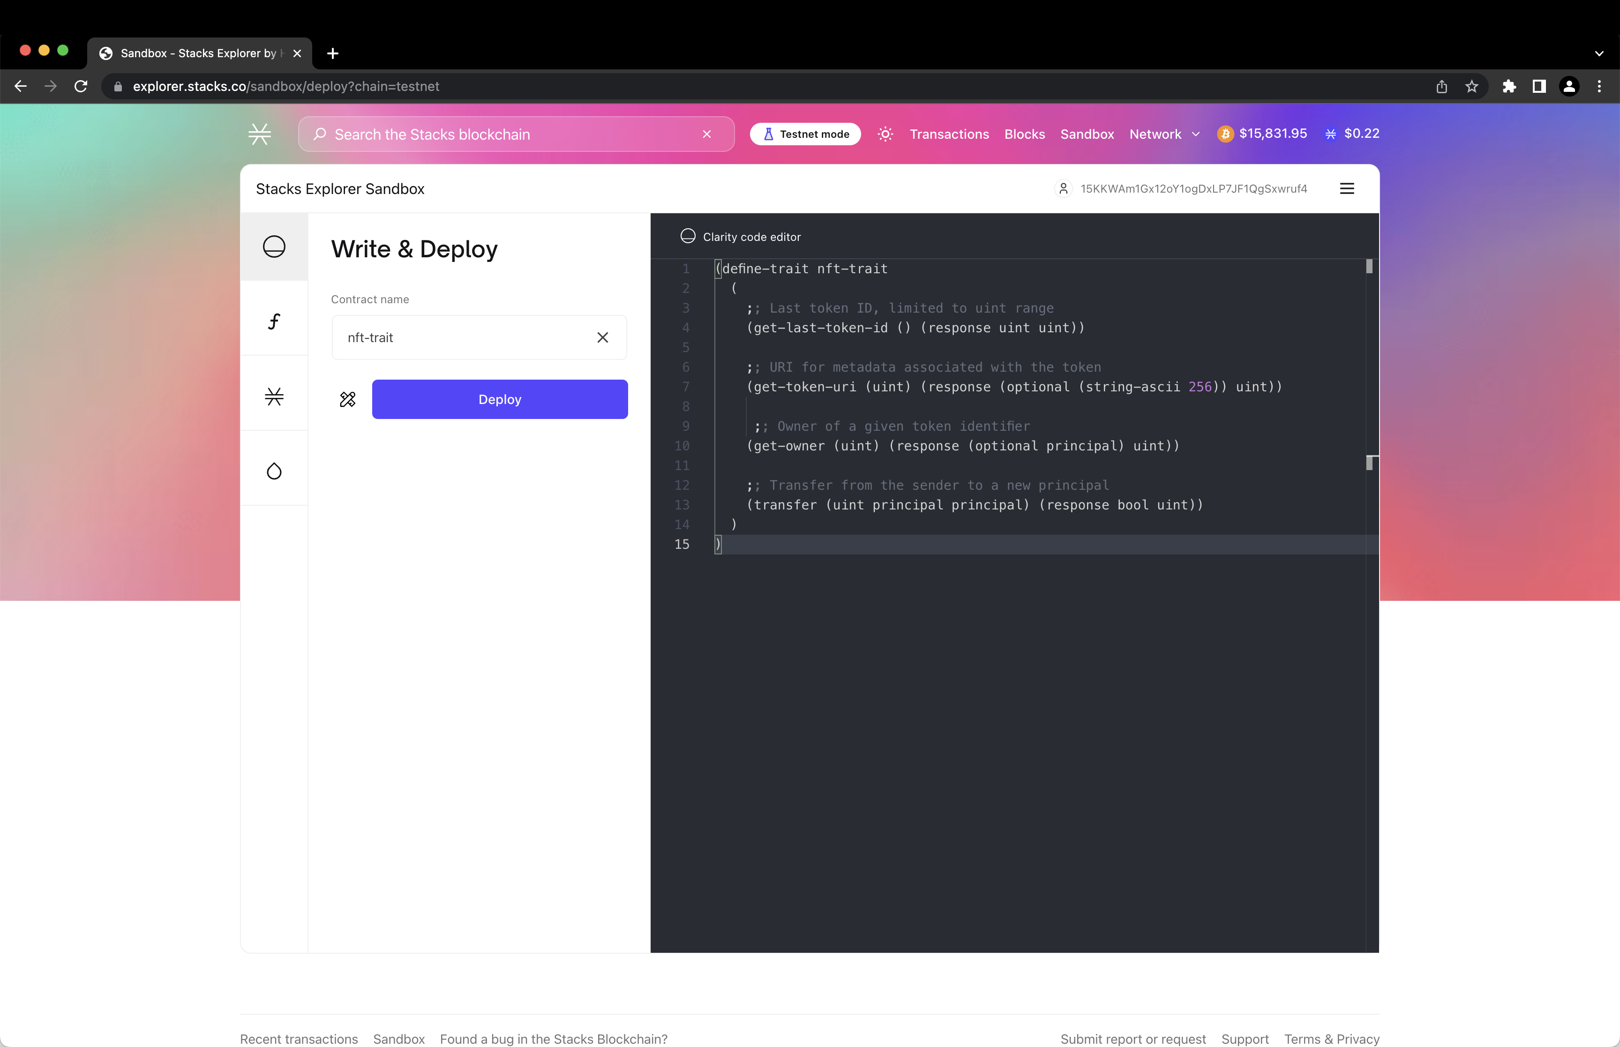The image size is (1620, 1047).
Task: Open the Support footer link
Action: 1245,1039
